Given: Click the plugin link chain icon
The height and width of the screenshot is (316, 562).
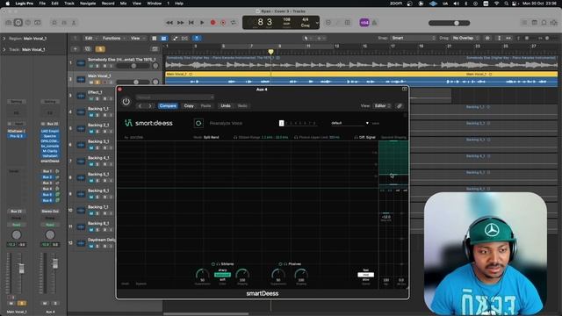Looking at the screenshot, I should click(x=400, y=106).
